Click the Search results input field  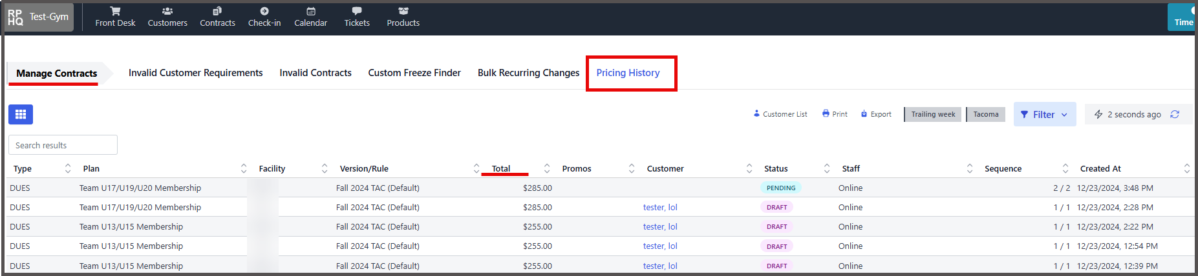tap(63, 145)
